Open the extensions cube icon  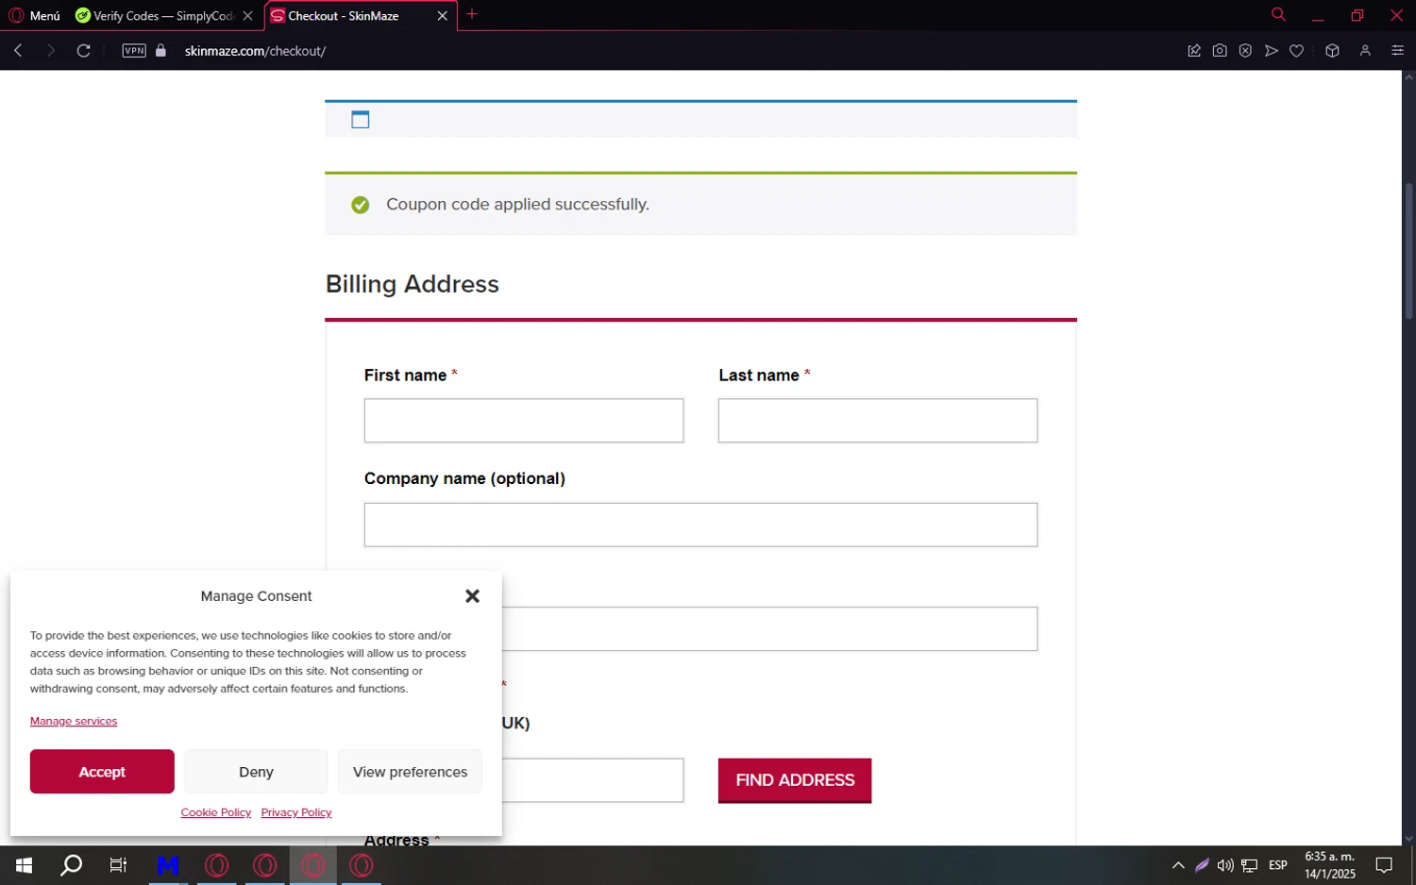pos(1332,50)
